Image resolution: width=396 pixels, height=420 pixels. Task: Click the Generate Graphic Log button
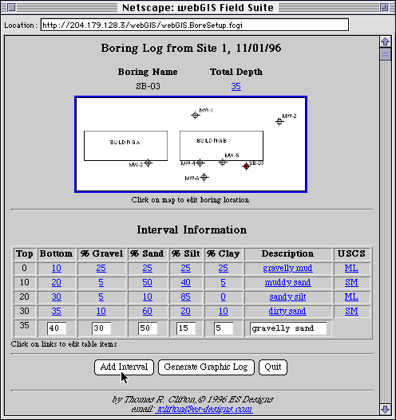click(x=206, y=367)
